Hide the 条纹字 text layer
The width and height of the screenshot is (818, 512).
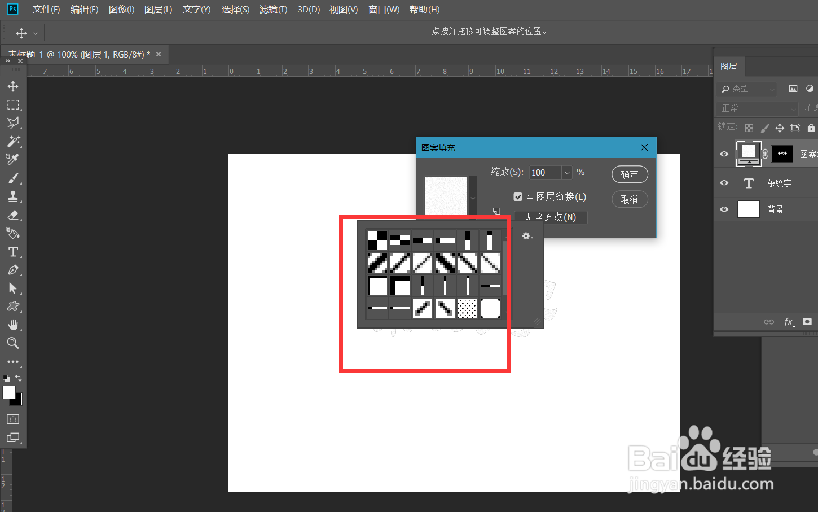coord(724,183)
